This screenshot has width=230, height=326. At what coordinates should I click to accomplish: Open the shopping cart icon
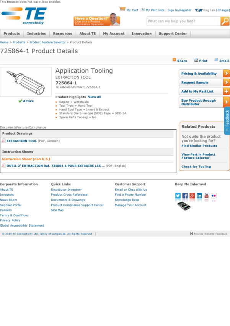click(x=122, y=9)
